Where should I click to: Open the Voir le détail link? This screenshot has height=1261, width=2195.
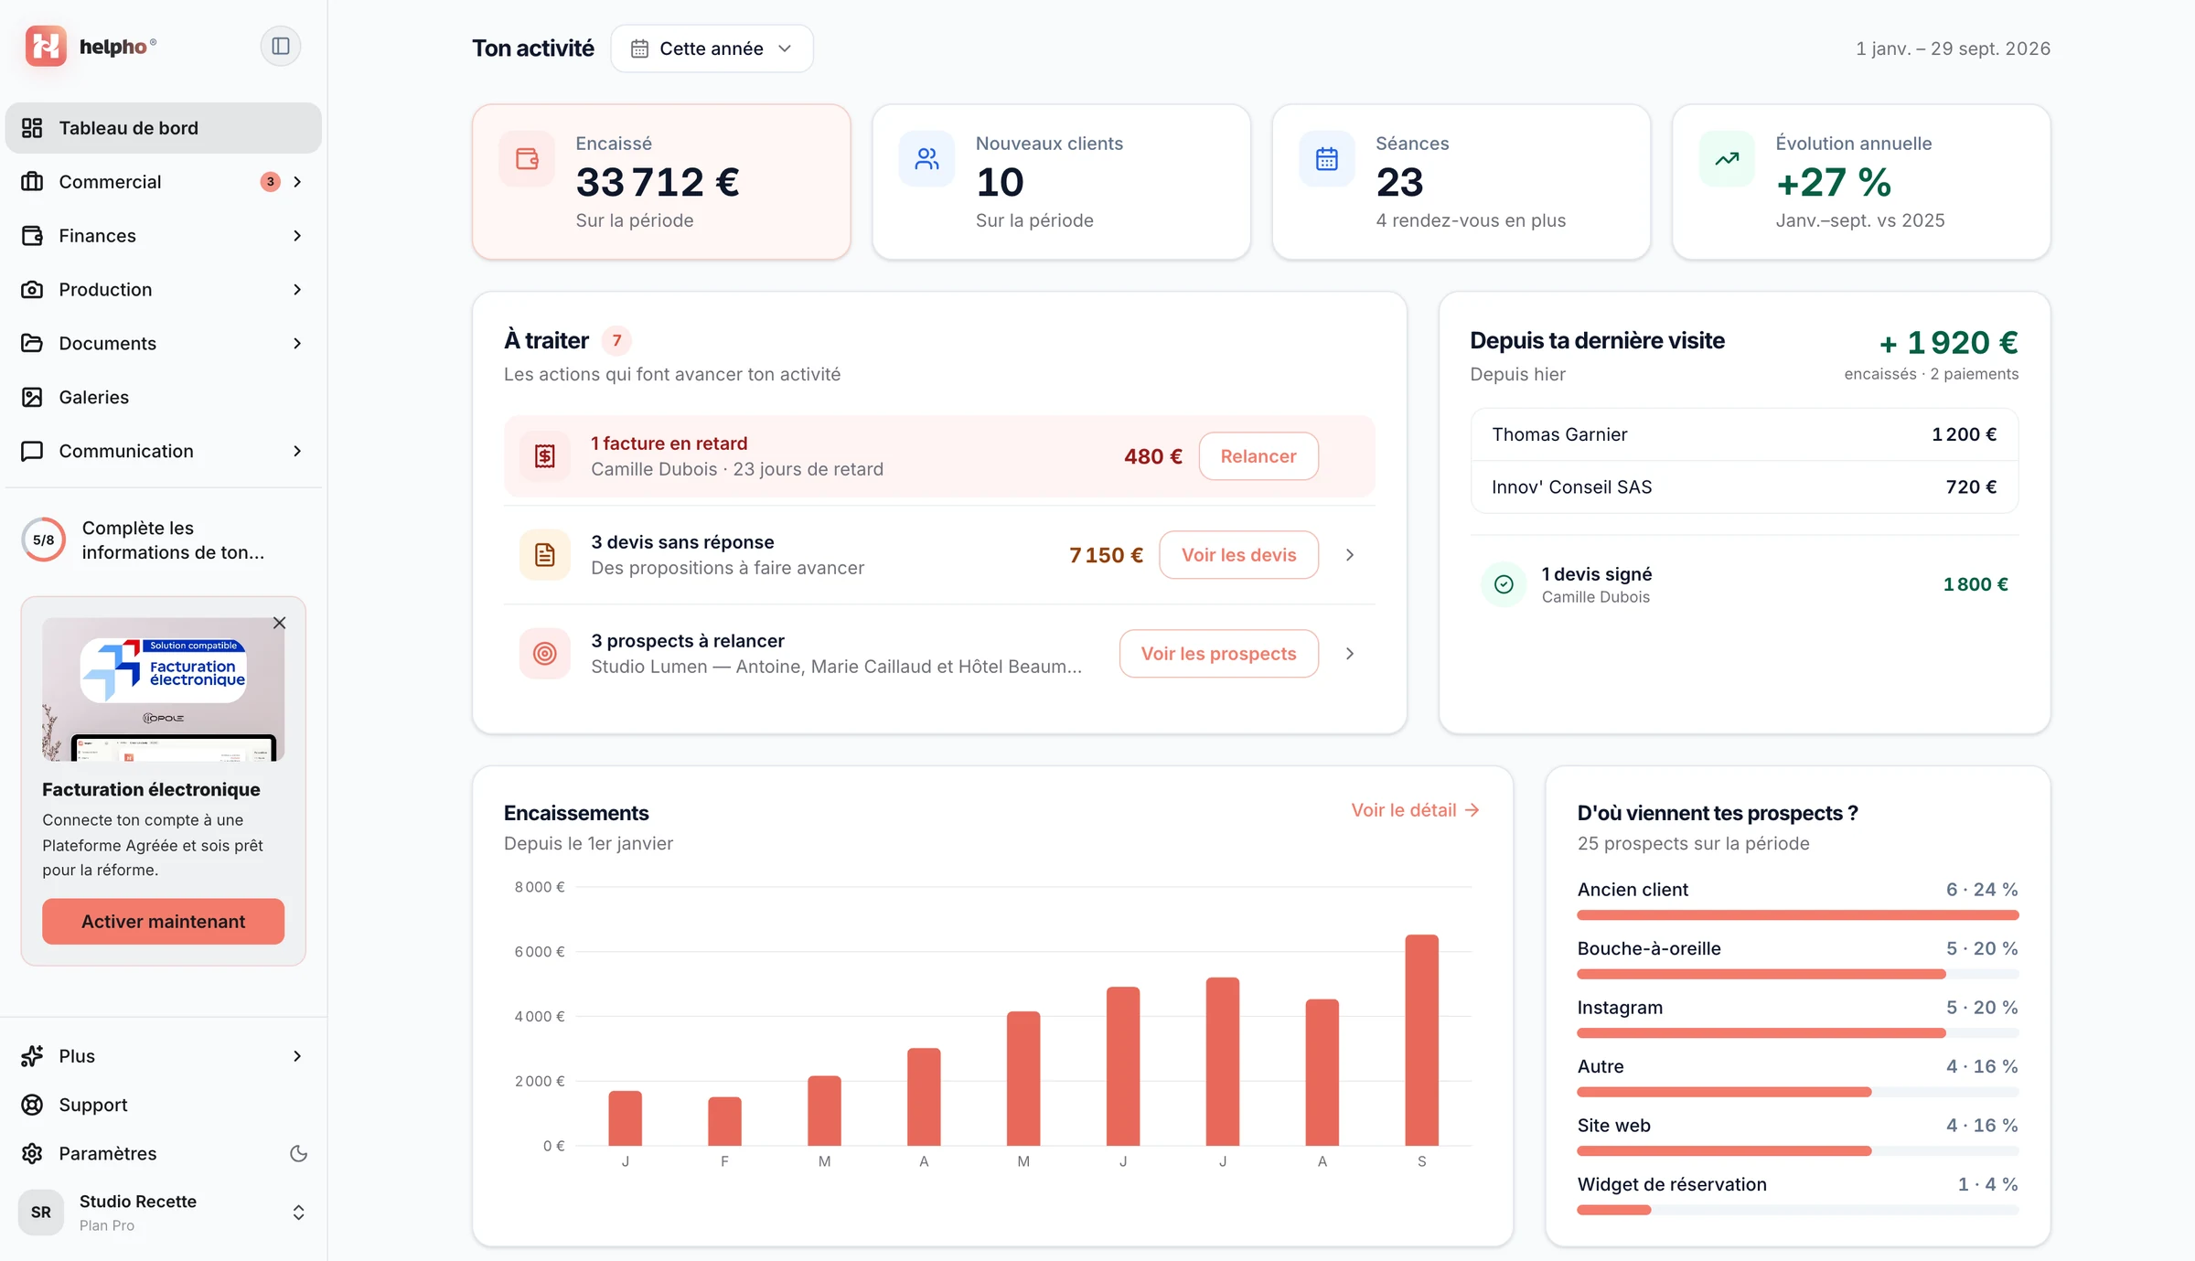point(1415,810)
